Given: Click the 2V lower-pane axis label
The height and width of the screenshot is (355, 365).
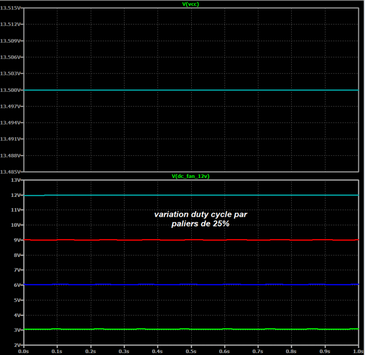Looking at the screenshot, I should coord(17,345).
